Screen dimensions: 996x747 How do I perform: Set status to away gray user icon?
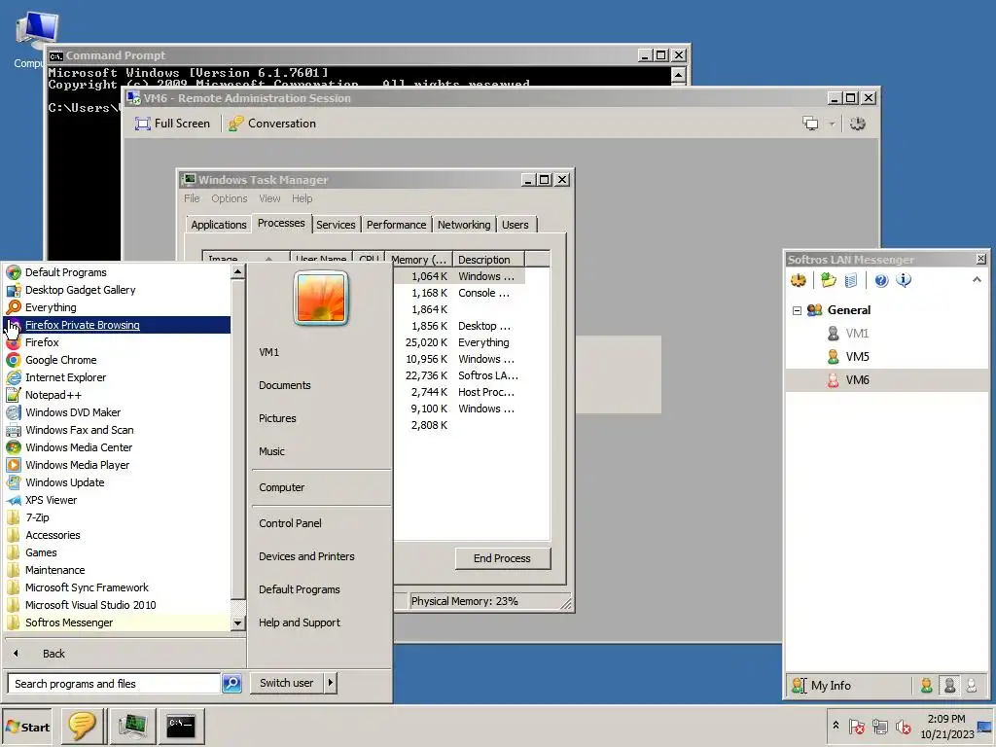pos(949,686)
